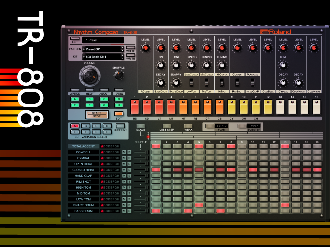Click the Kit Write button
Image resolution: width=330 pixels, height=247 pixels.
coord(131,55)
